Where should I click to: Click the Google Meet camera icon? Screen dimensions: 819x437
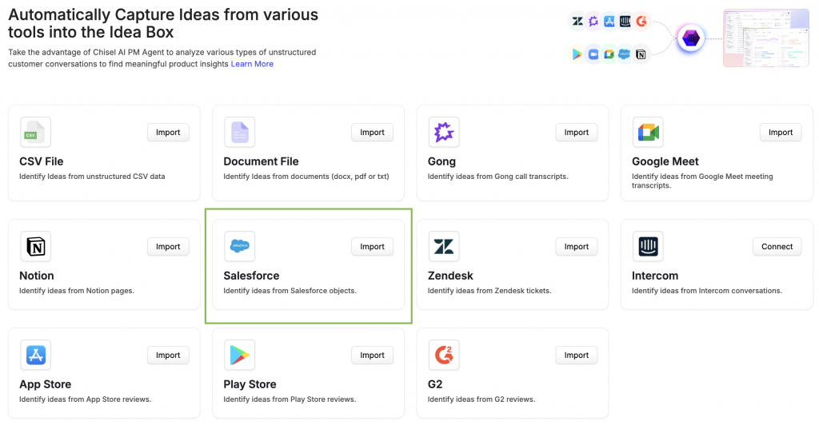647,133
